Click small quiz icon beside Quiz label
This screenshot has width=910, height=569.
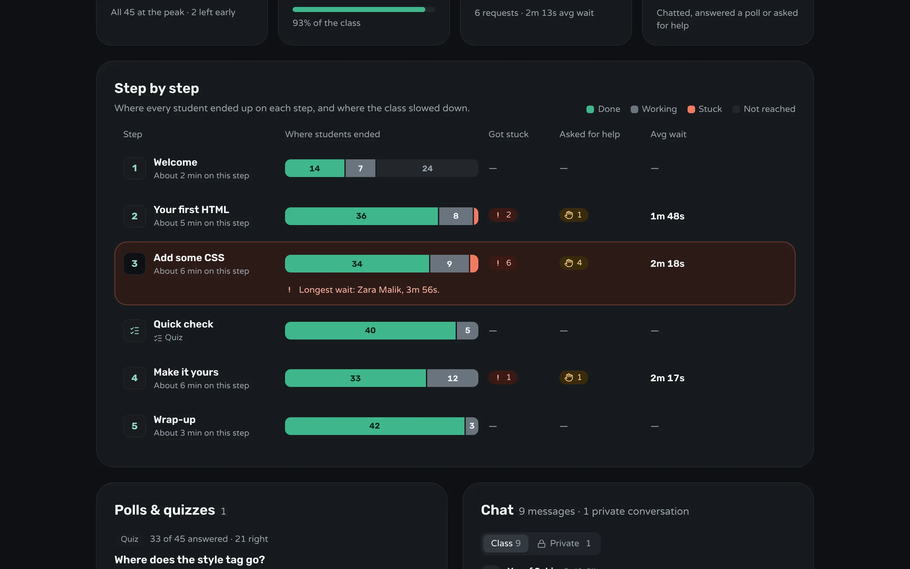(x=158, y=338)
